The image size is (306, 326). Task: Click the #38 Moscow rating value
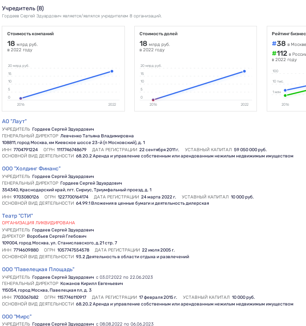[278, 44]
